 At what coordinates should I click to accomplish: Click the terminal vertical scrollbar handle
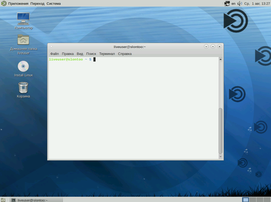pyautogui.click(x=220, y=131)
